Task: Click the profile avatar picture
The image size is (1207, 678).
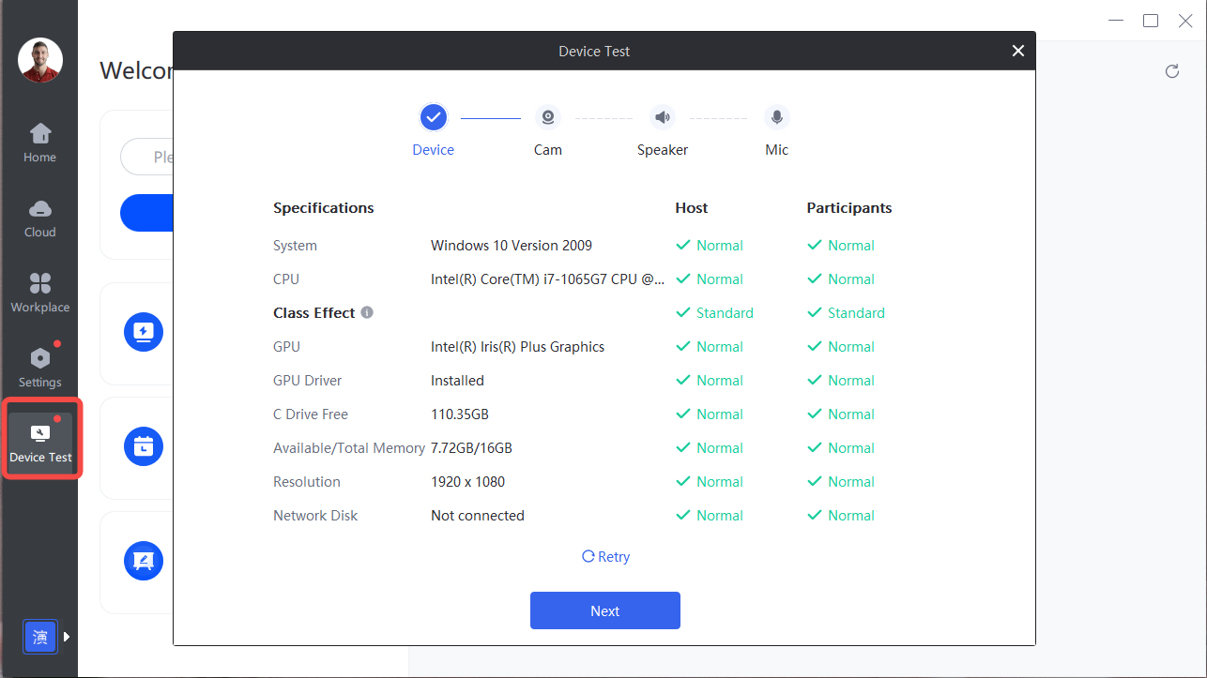Action: [x=40, y=60]
